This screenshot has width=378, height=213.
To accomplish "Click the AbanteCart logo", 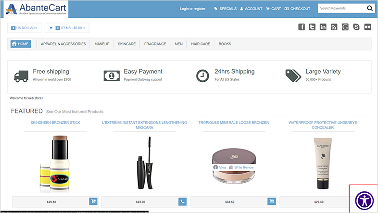I will [x=36, y=10].
